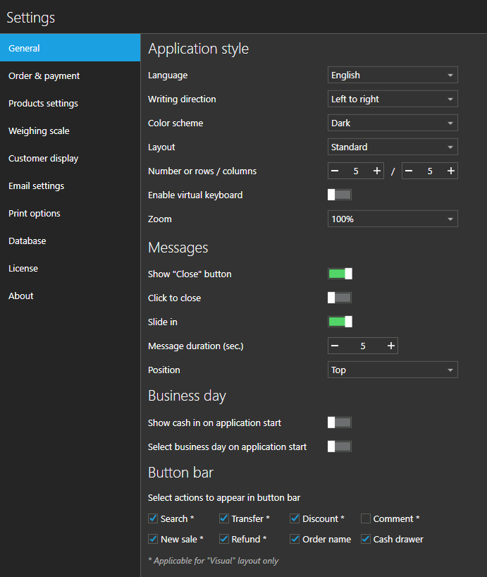487x577 pixels.
Task: Uncheck the New sale checkbox
Action: click(x=153, y=539)
